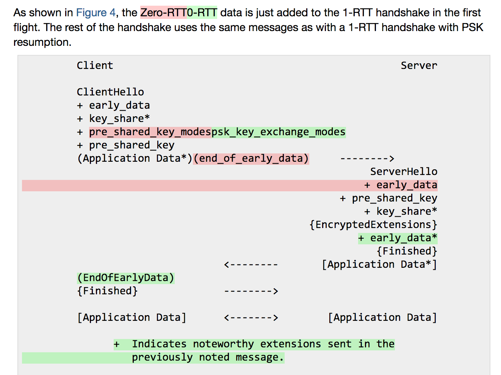Click the removed "pre_shared_key_modes" text
The width and height of the screenshot is (501, 375).
(150, 132)
